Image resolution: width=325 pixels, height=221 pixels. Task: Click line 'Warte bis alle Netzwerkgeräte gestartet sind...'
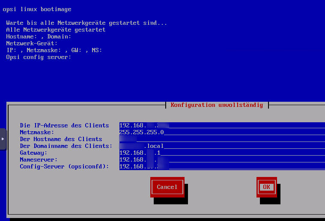pos(86,23)
